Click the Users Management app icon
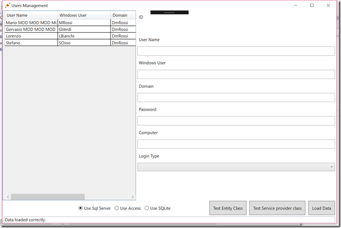The image size is (341, 228). click(7, 5)
